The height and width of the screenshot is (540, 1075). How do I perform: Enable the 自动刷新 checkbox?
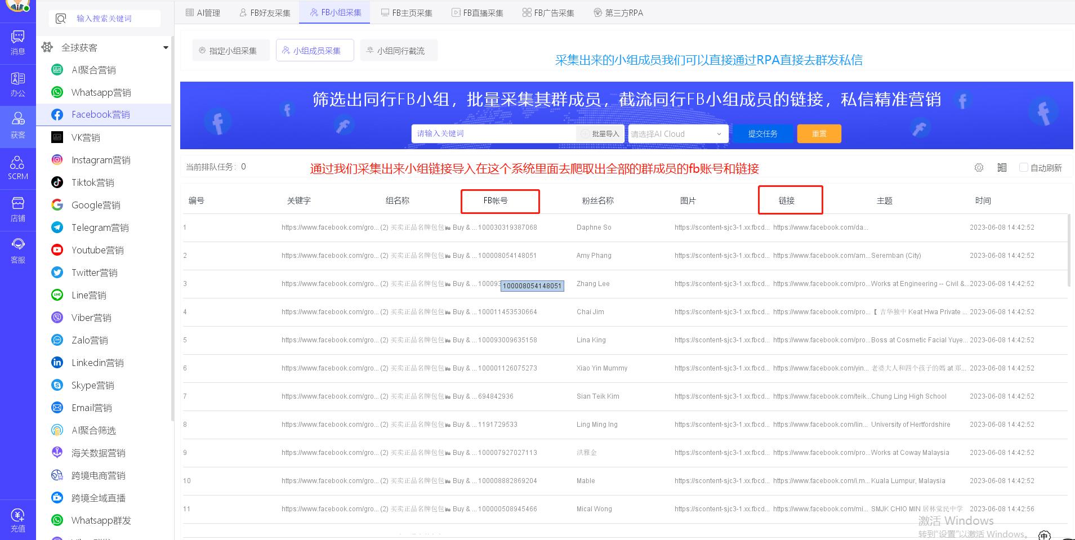(x=1023, y=167)
